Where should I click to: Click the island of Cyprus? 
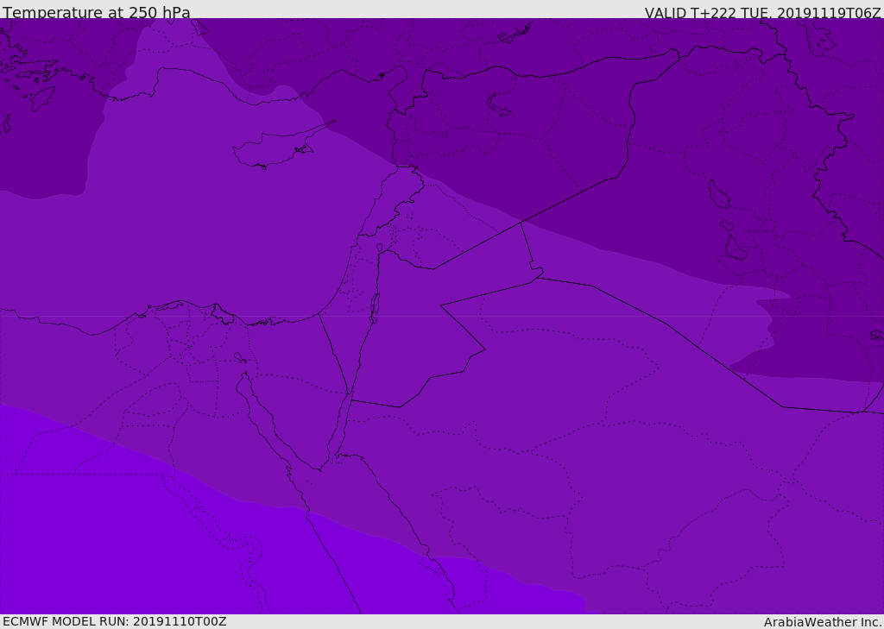pos(272,149)
